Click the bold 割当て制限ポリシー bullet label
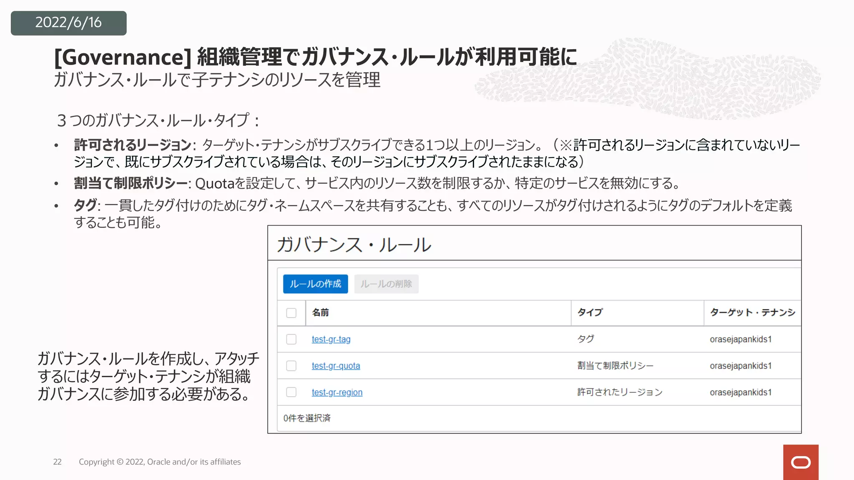This screenshot has width=854, height=480. click(x=131, y=183)
